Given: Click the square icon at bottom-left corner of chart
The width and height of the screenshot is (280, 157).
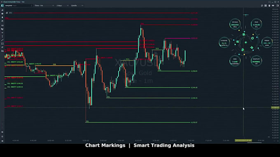Looking at the screenshot, I should (2, 141).
